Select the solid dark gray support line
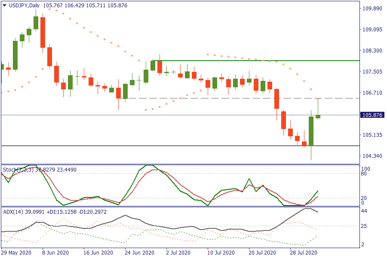The height and width of the screenshot is (258, 387). click(x=180, y=146)
